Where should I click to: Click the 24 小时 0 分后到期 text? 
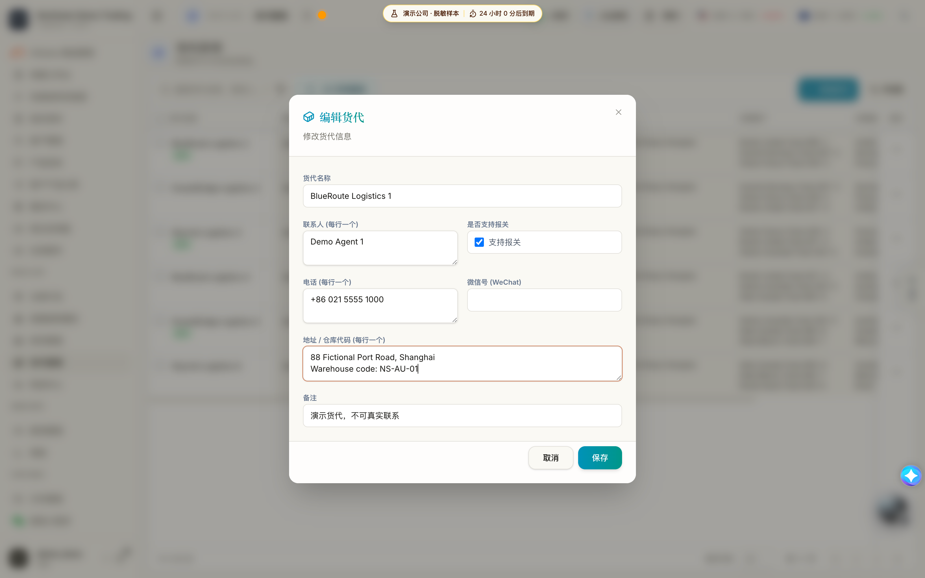507,14
